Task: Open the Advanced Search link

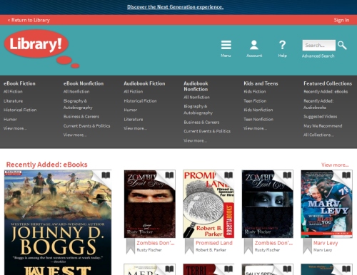Action: 318,56
